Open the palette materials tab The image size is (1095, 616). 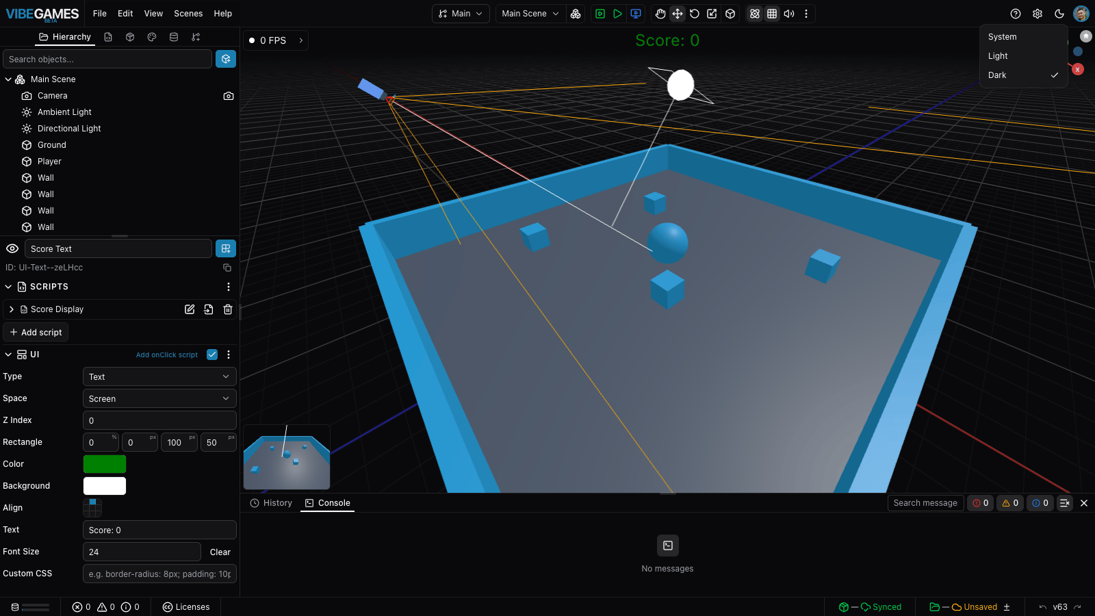pos(152,37)
